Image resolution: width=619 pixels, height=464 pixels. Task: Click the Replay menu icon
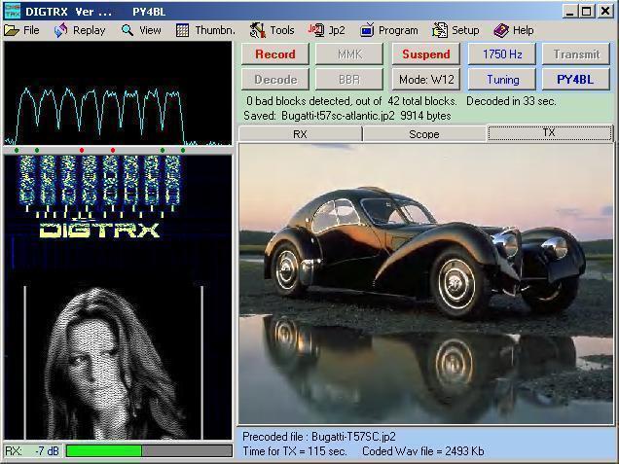pos(61,30)
